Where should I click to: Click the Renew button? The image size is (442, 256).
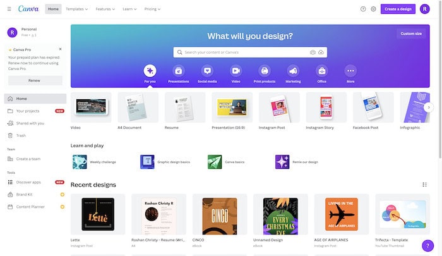click(35, 80)
